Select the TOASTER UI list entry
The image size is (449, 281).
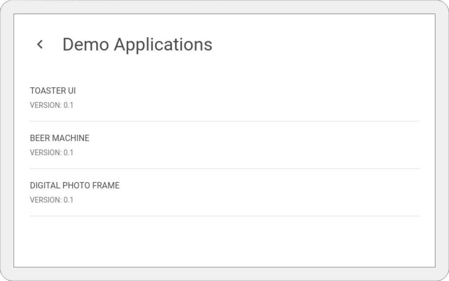point(53,91)
